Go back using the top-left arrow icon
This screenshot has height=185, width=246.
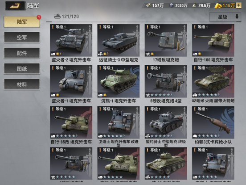coord(15,6)
